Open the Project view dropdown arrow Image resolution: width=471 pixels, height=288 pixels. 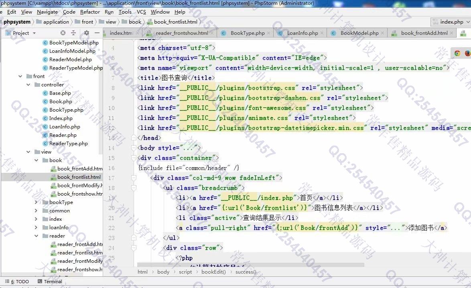click(x=34, y=33)
